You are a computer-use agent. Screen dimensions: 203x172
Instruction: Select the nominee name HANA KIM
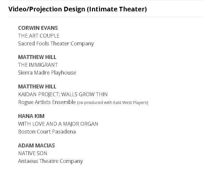[x=31, y=116]
